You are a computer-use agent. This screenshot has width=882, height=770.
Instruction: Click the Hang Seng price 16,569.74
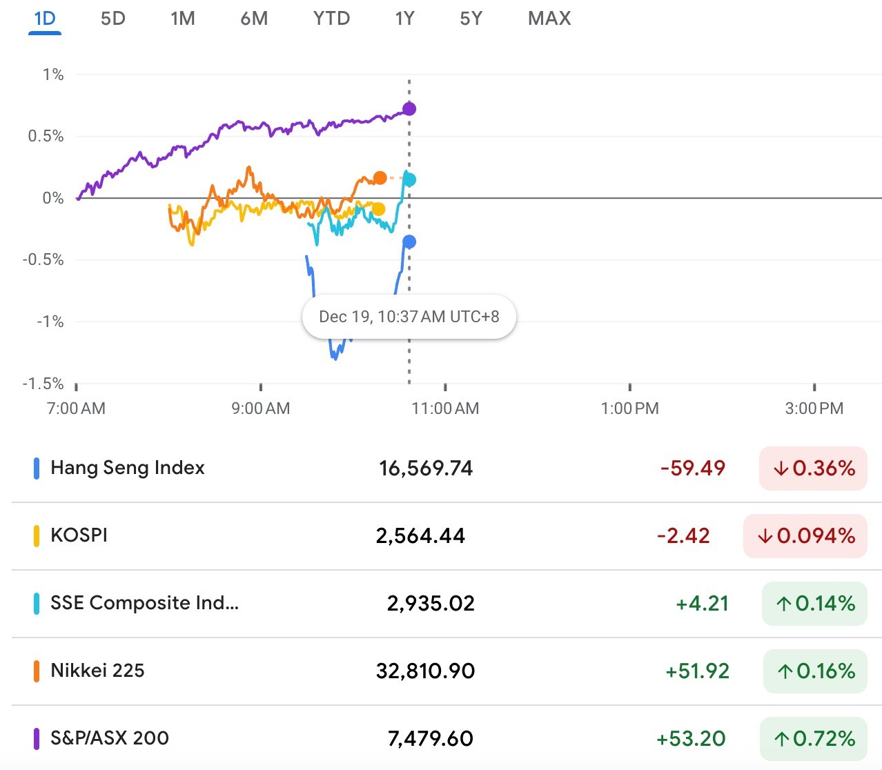(426, 468)
